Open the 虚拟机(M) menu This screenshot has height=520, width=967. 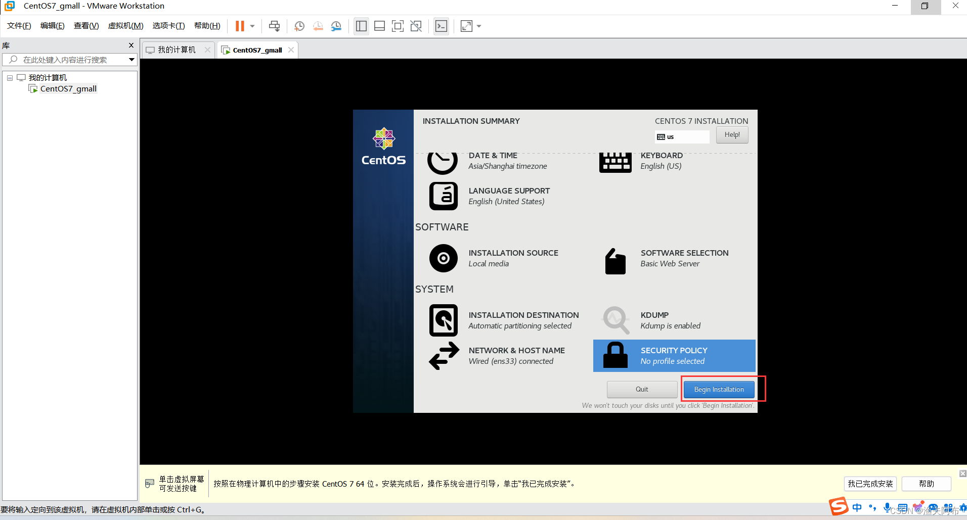pyautogui.click(x=125, y=26)
